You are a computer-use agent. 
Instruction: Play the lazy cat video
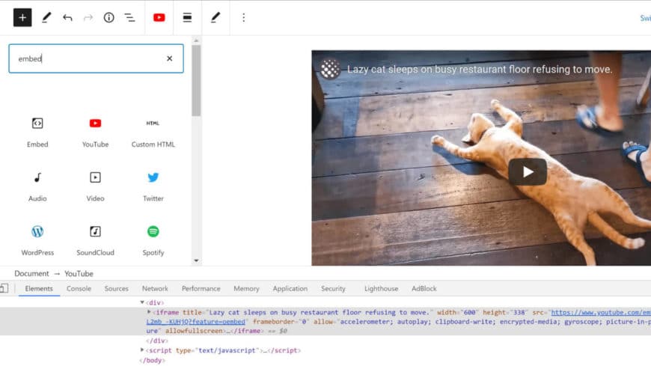[x=528, y=171]
